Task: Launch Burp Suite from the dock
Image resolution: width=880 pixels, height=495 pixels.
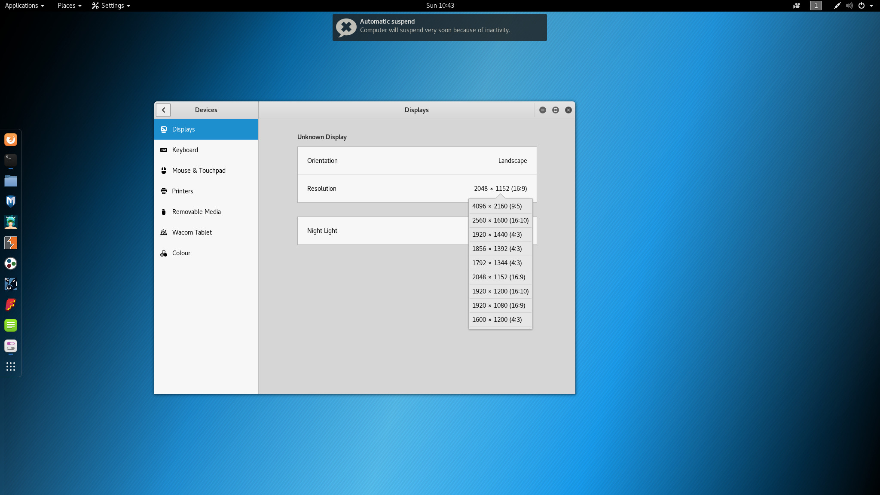Action: coord(11,243)
